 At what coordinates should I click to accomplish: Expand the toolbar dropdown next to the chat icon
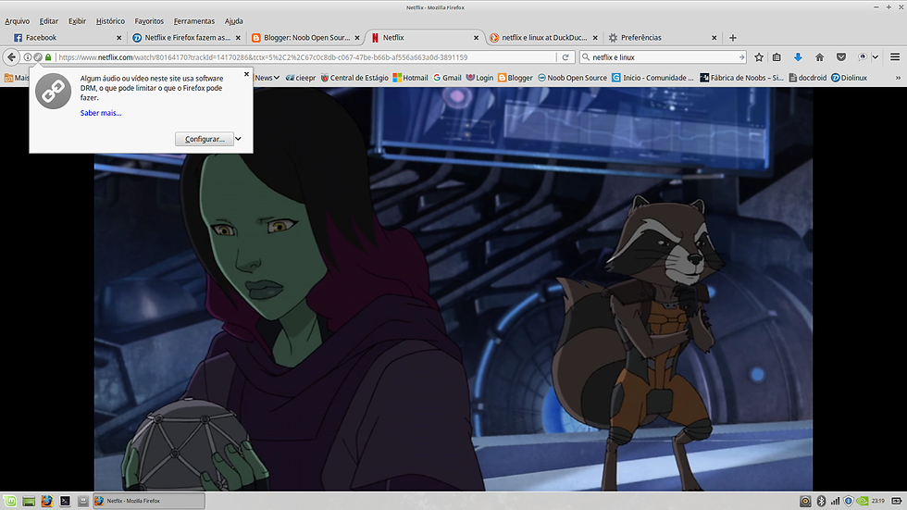click(x=876, y=57)
